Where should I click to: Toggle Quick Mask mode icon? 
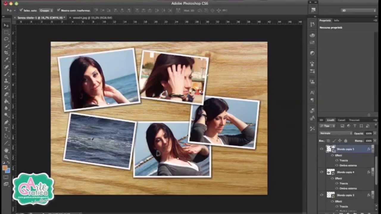tap(6, 177)
